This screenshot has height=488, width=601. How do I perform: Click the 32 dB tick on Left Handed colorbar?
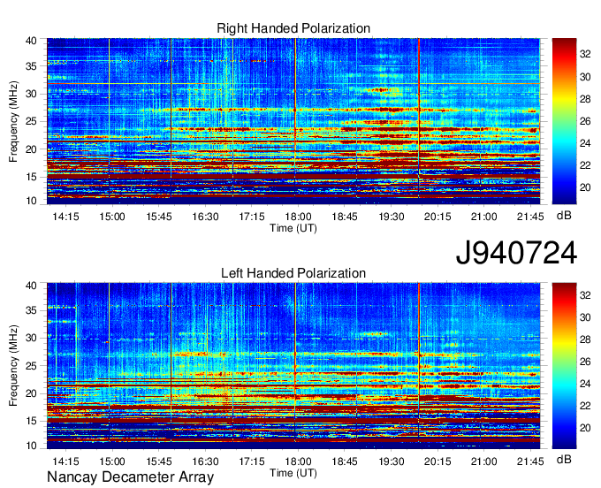point(585,295)
